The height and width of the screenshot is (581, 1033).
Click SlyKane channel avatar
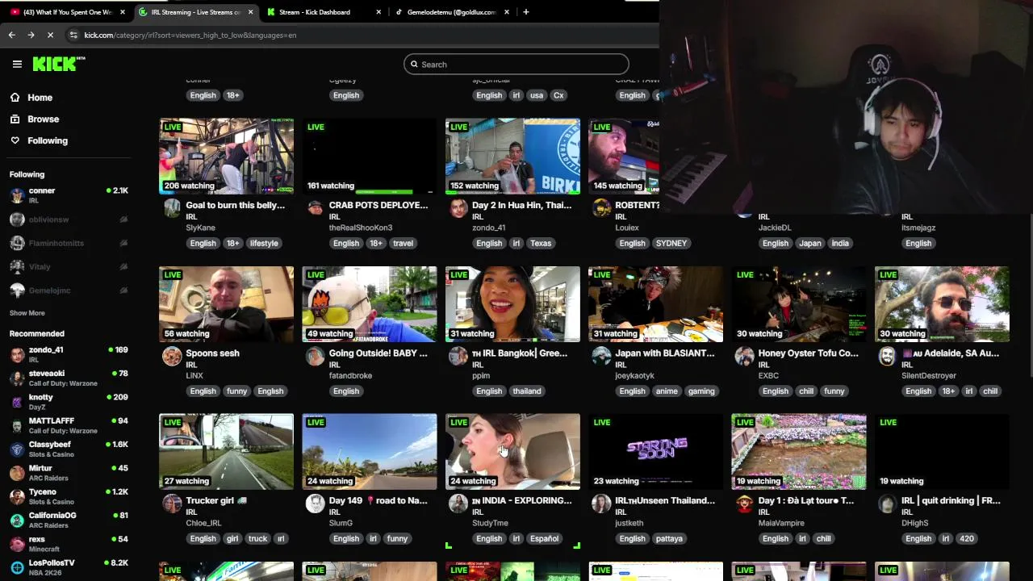[x=172, y=208]
